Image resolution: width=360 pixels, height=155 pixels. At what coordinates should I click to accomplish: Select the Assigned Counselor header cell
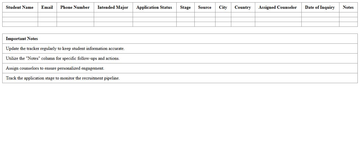(278, 7)
